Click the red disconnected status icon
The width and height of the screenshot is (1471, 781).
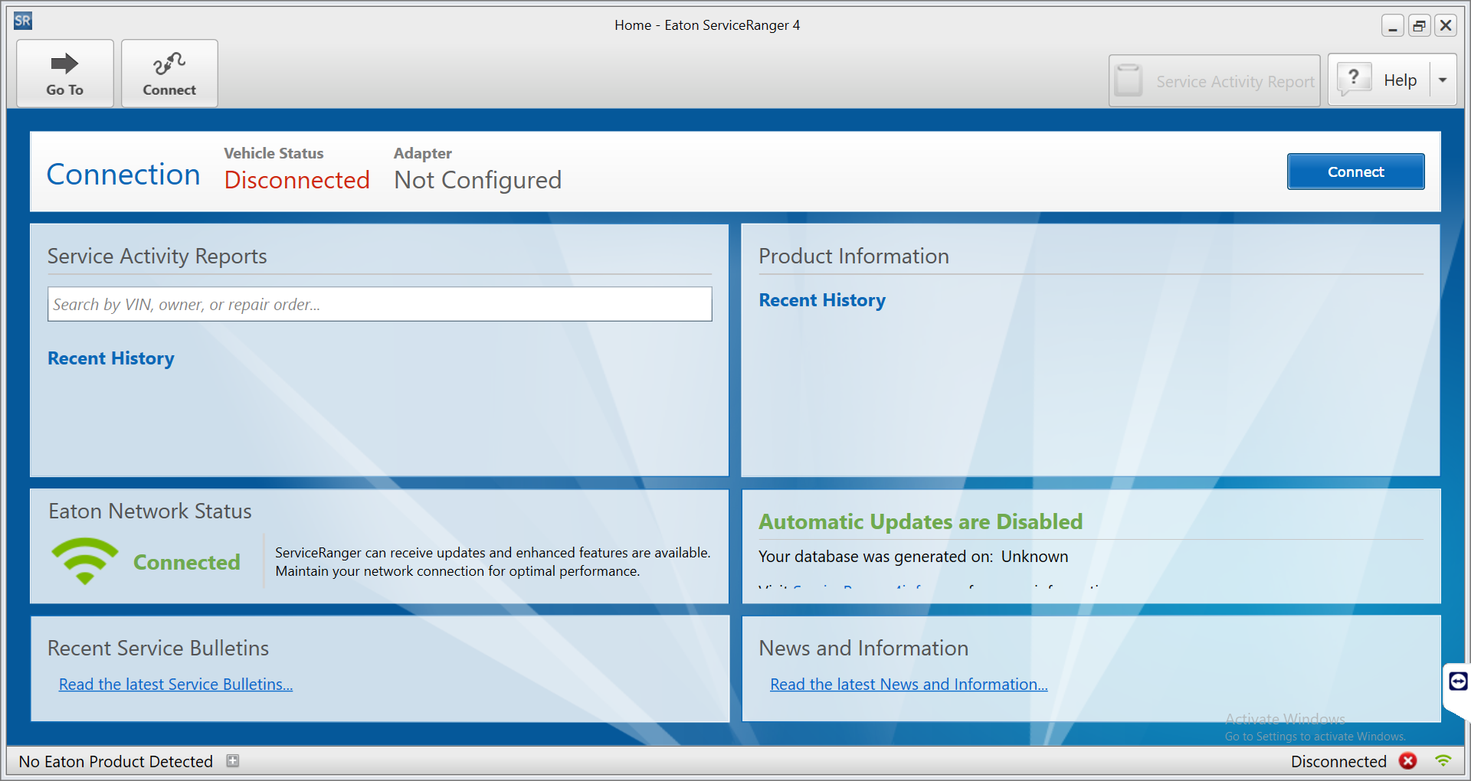click(x=1408, y=760)
